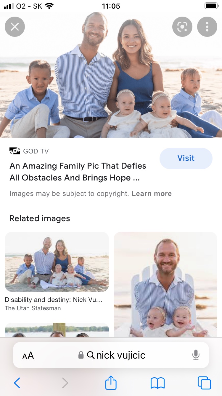Image resolution: width=222 pixels, height=396 pixels.
Task: Open the Safari bookmarks icon
Action: coord(157,383)
